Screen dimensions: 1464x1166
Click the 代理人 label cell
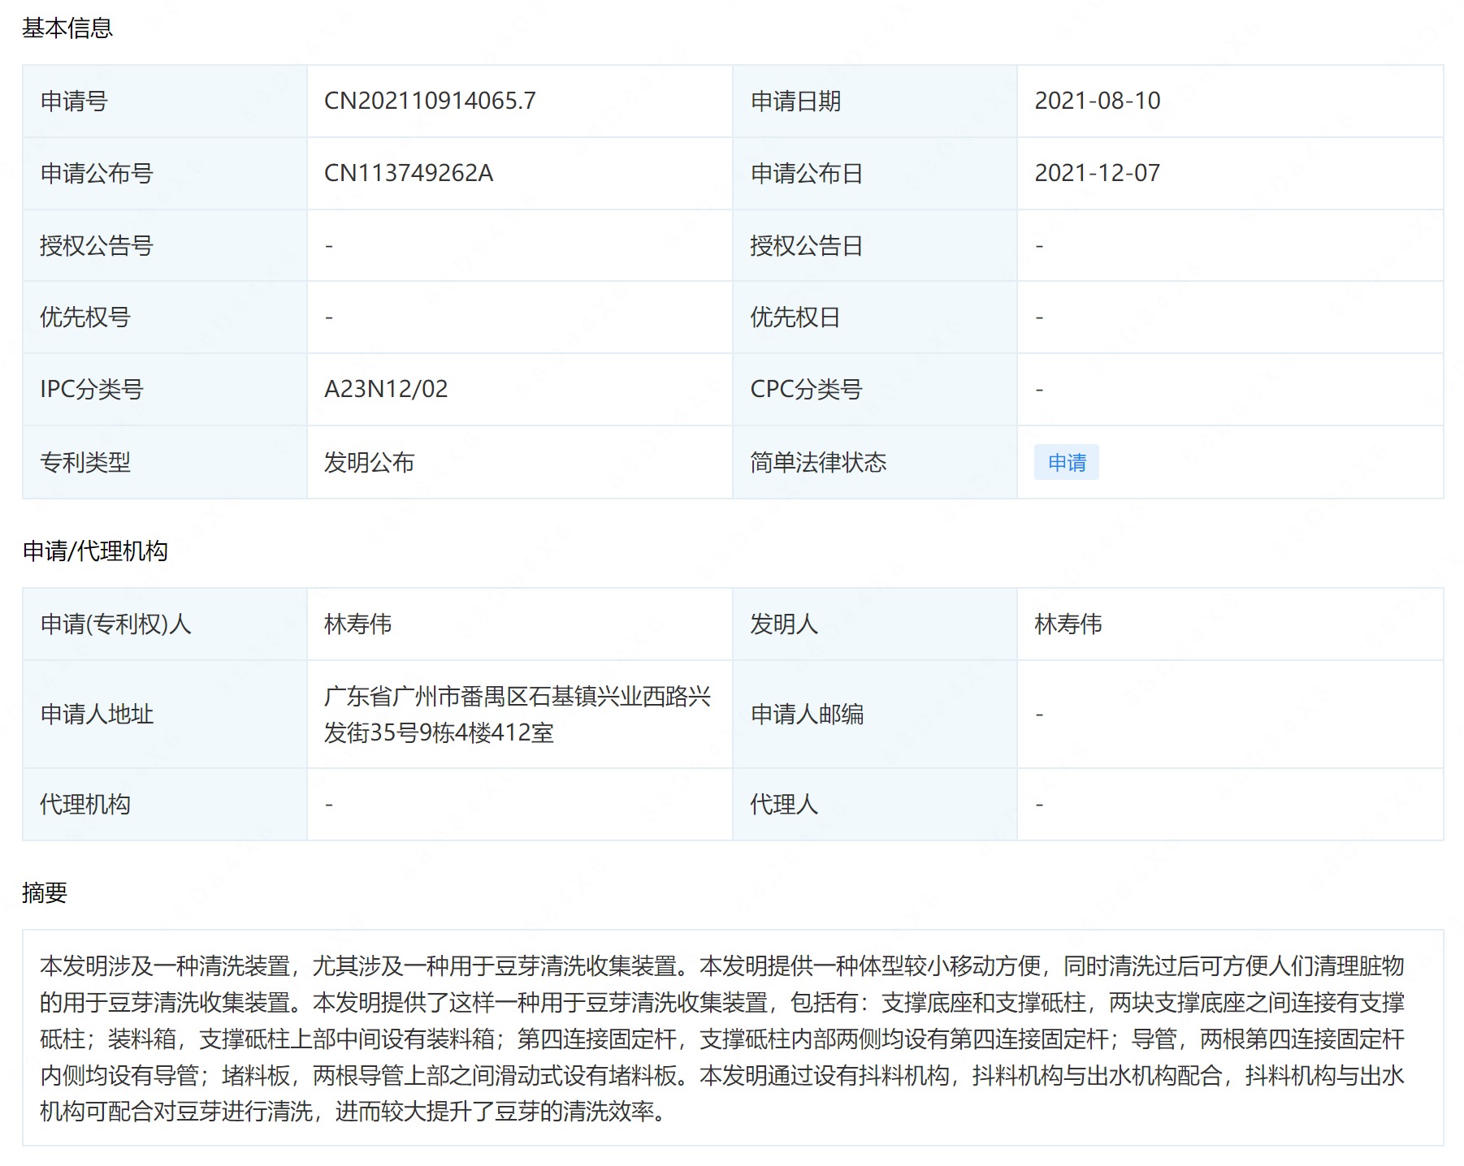[x=875, y=804]
